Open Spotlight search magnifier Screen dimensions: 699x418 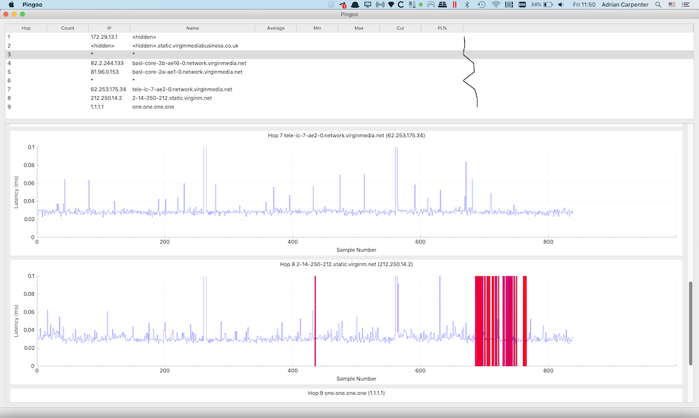[658, 5]
